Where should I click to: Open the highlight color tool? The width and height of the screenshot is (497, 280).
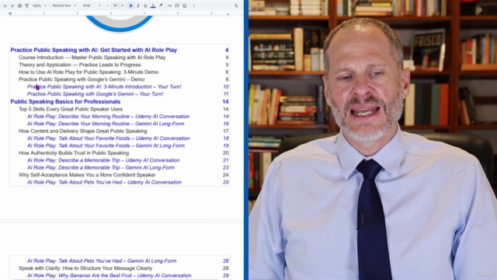pos(161,5)
